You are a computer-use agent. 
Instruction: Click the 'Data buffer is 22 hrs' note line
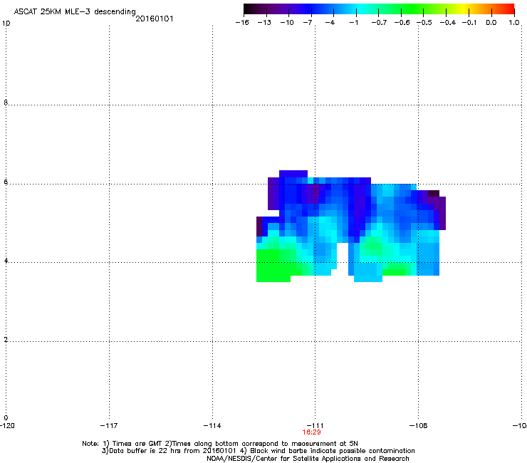click(258, 451)
